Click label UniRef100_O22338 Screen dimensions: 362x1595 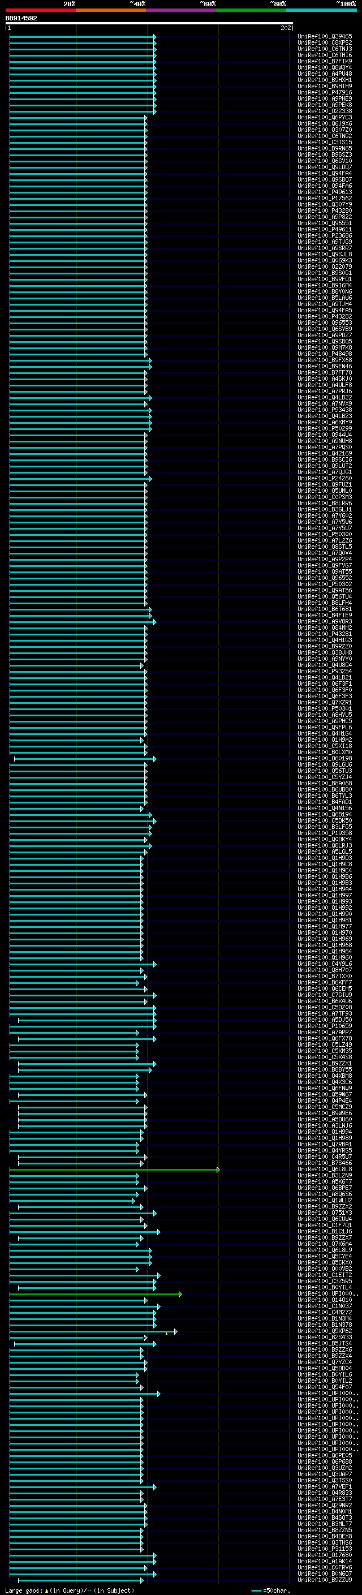coord(325,111)
